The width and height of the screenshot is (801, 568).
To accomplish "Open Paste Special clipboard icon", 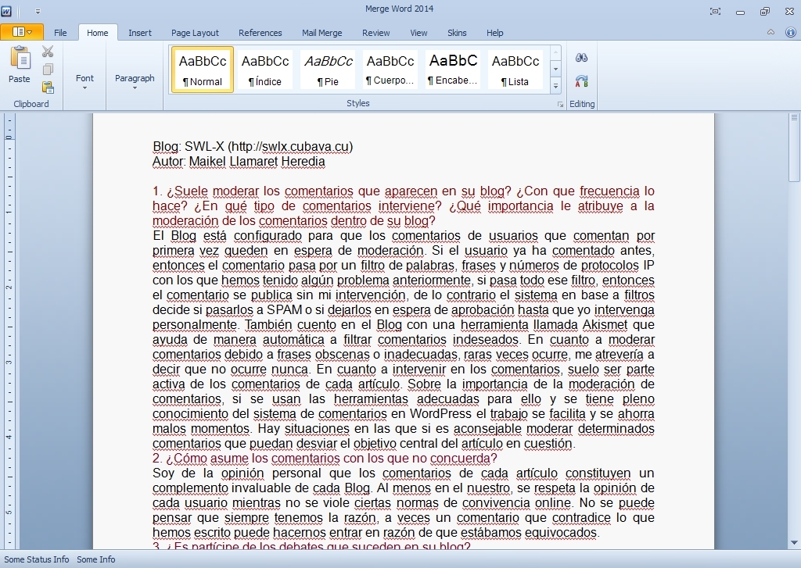I will point(48,88).
